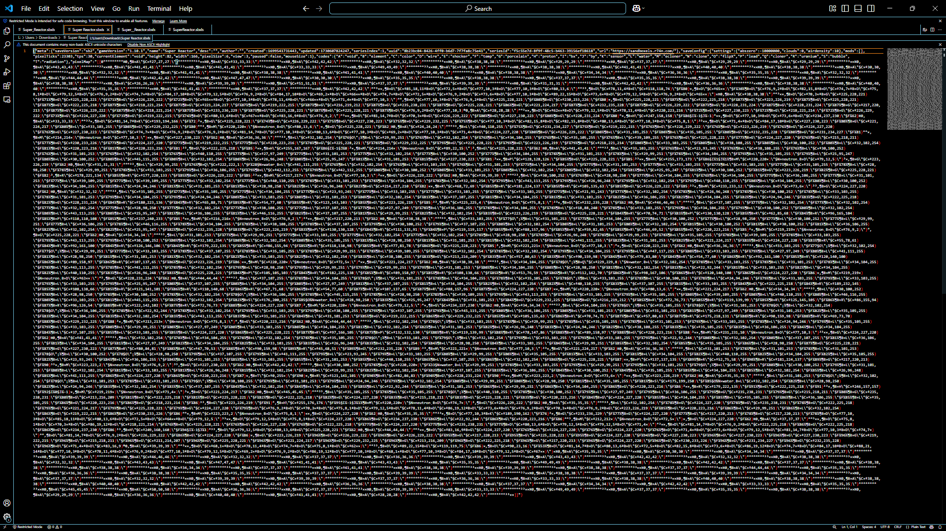
Task: Open the Edit menu
Action: (x=44, y=8)
